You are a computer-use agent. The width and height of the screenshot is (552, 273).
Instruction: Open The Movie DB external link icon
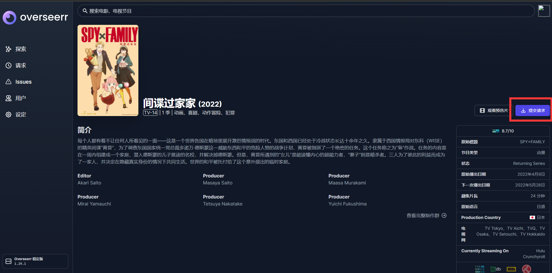tap(480, 269)
